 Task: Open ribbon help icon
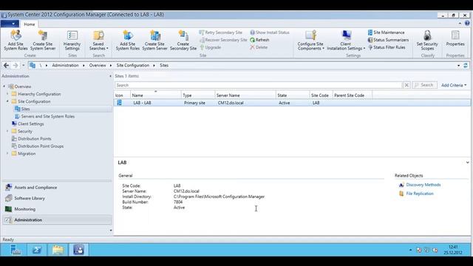pyautogui.click(x=467, y=23)
